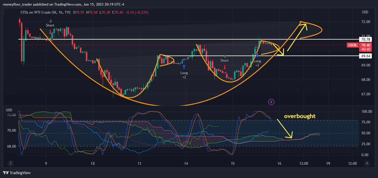Screen dimensions: 378x178
Task: Click the blue arrow above the June 13 Long label
Action: 184,67
